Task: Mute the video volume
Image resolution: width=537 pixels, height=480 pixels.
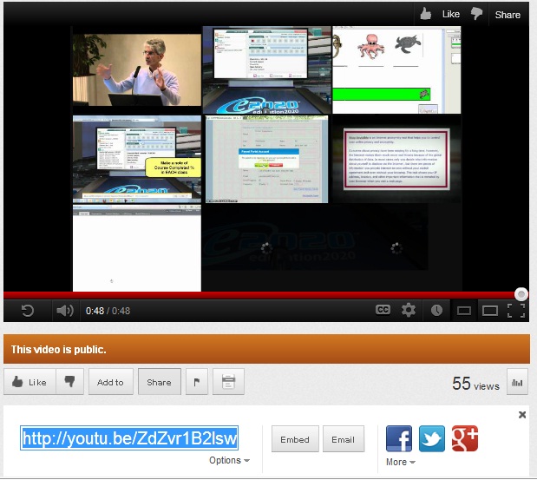Action: [65, 311]
